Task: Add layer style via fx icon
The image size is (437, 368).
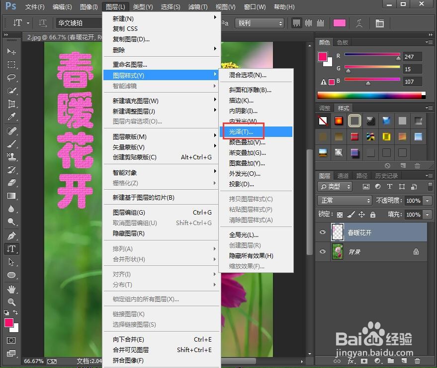Action: coord(351,361)
